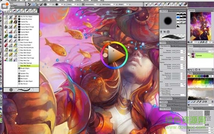Image resolution: width=214 pixels, height=134 pixels.
Task: Click the Mixer pad color area
Action: [x=201, y=89]
